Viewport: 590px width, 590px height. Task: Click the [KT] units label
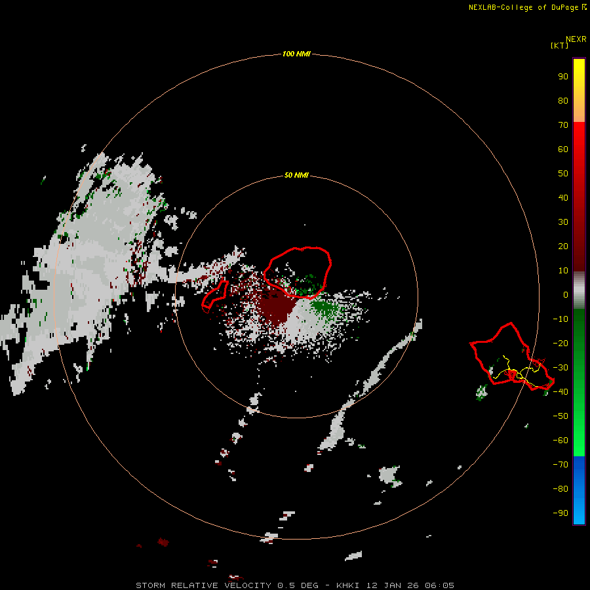coord(559,45)
